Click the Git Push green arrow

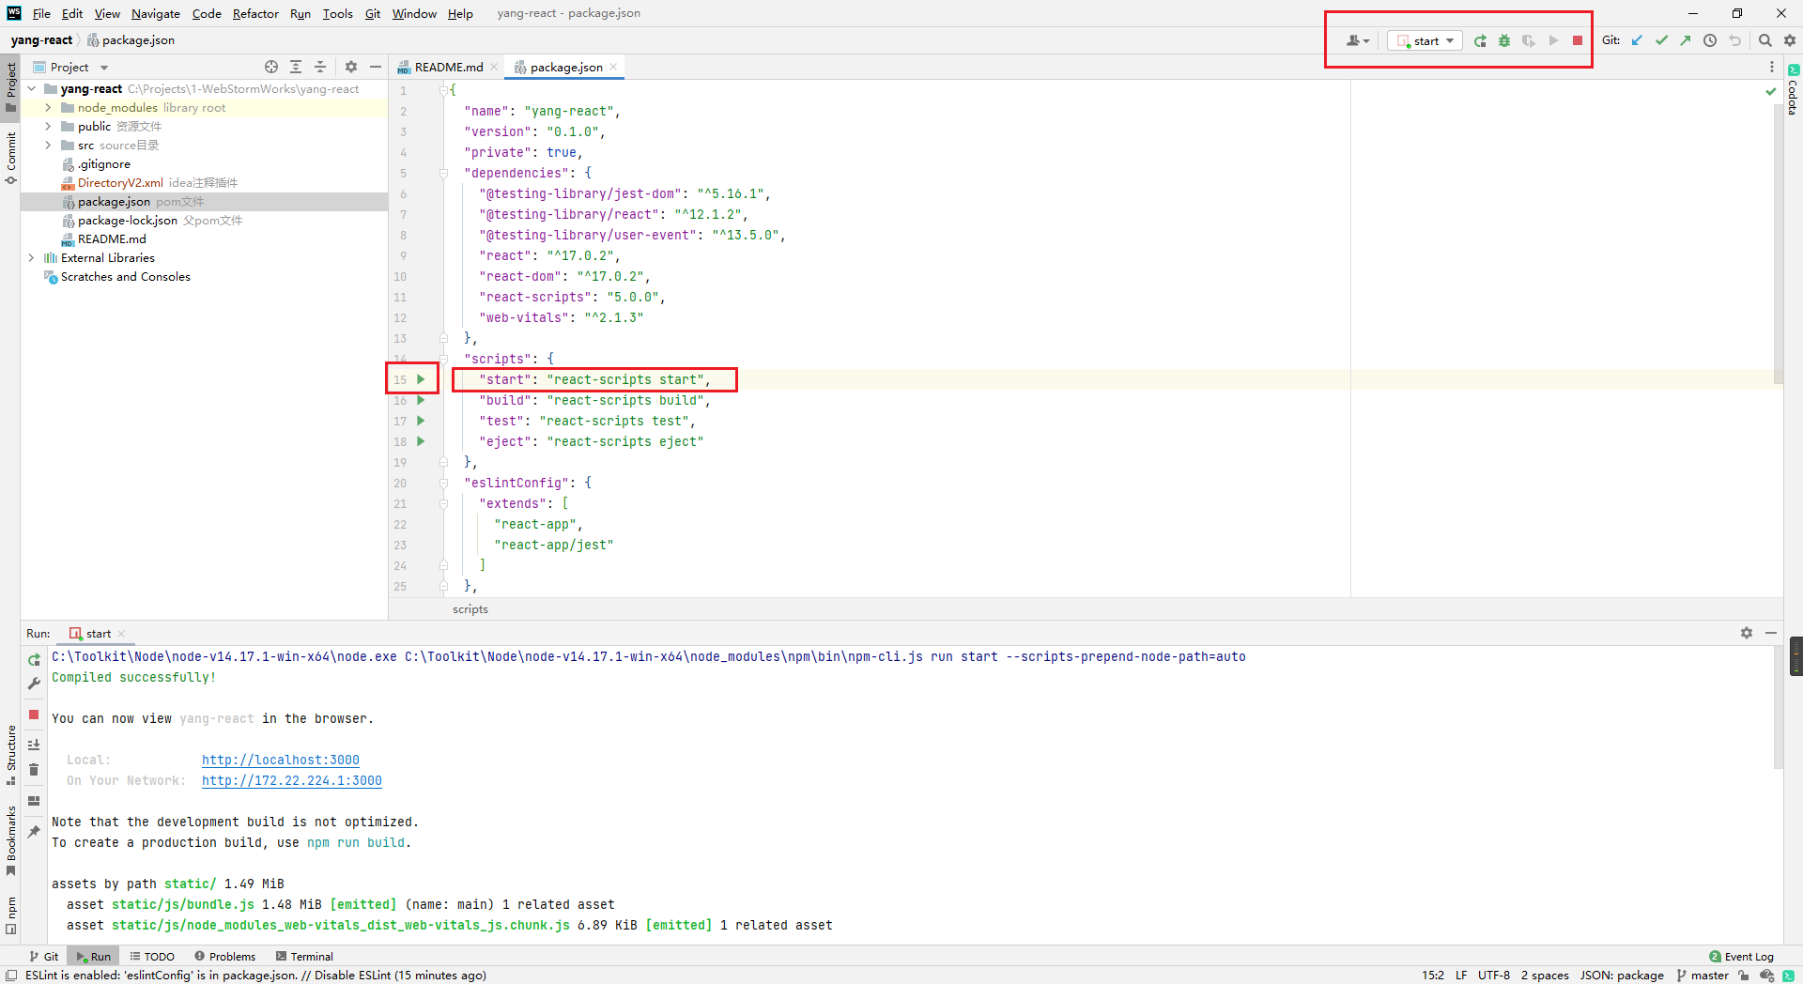point(1686,40)
